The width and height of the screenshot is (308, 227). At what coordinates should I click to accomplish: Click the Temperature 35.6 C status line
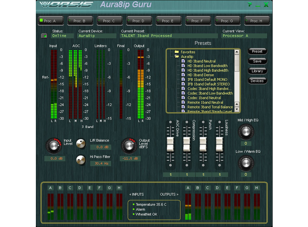click(149, 204)
